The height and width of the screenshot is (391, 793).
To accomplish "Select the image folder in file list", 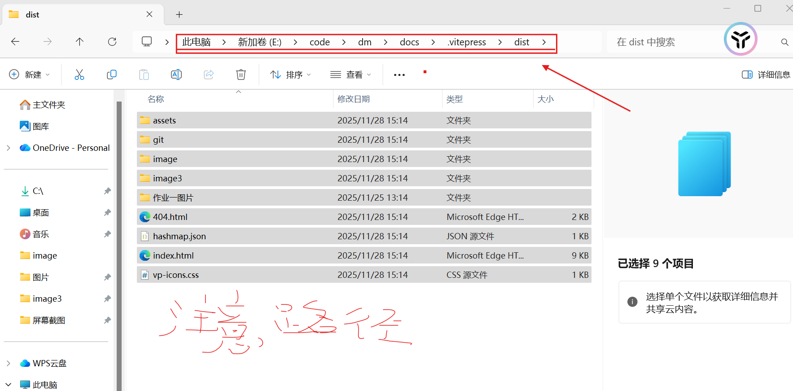I will click(x=364, y=159).
